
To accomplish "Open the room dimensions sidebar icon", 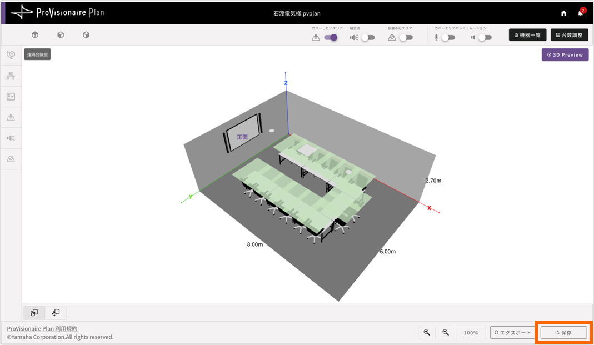I will pyautogui.click(x=11, y=55).
